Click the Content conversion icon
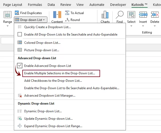161x133 pixels. 57,15
